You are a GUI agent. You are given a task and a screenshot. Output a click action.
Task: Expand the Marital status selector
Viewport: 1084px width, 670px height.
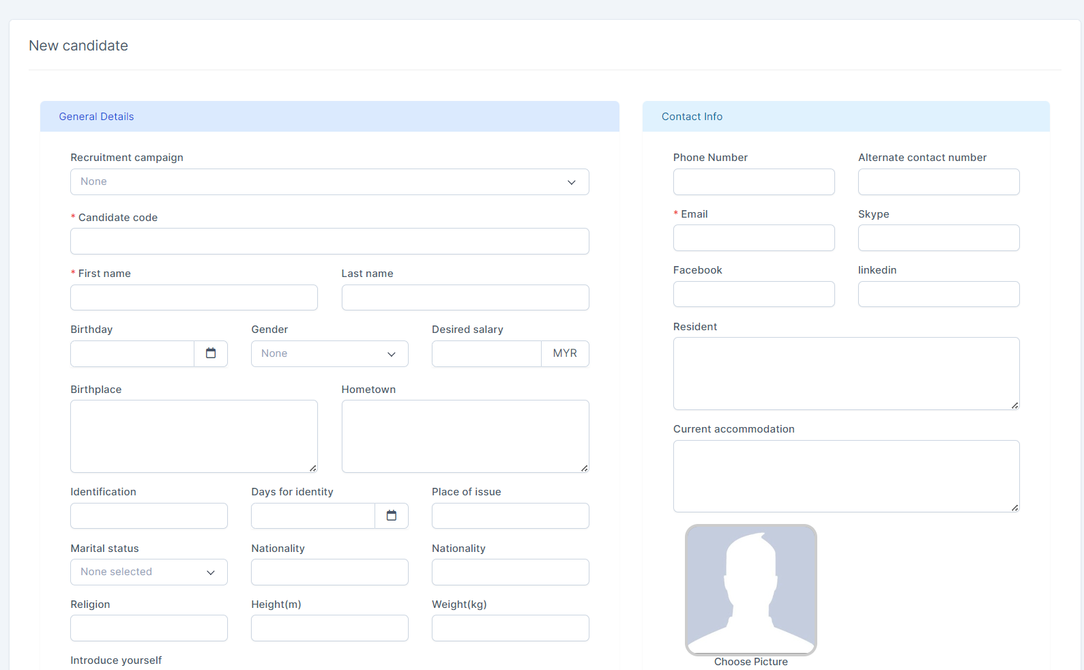(149, 572)
